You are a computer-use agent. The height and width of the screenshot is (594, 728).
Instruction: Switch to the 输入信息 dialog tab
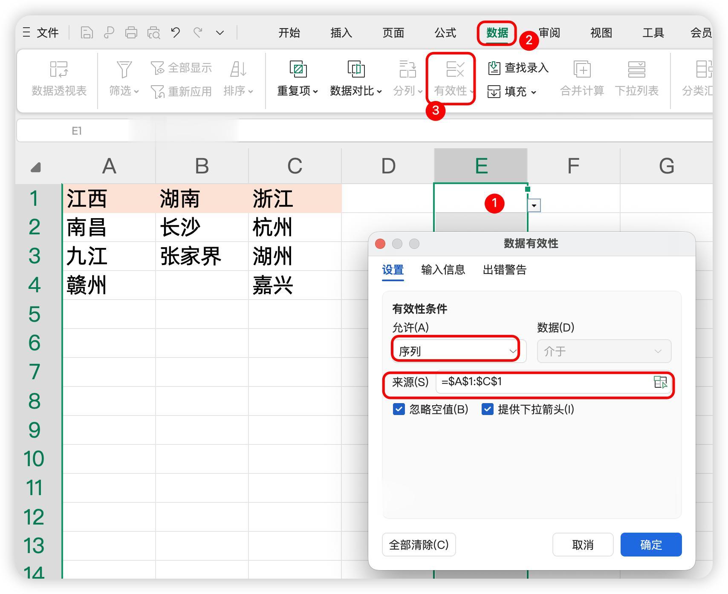pyautogui.click(x=443, y=270)
